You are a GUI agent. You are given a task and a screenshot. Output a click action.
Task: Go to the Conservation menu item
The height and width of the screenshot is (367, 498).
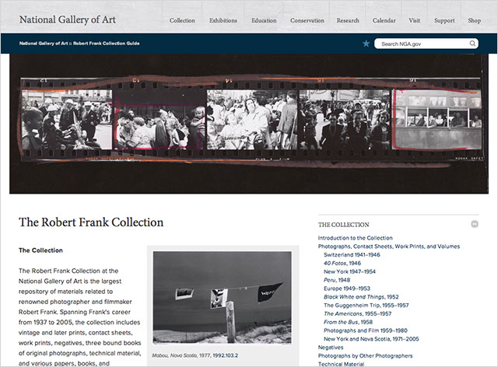click(307, 20)
